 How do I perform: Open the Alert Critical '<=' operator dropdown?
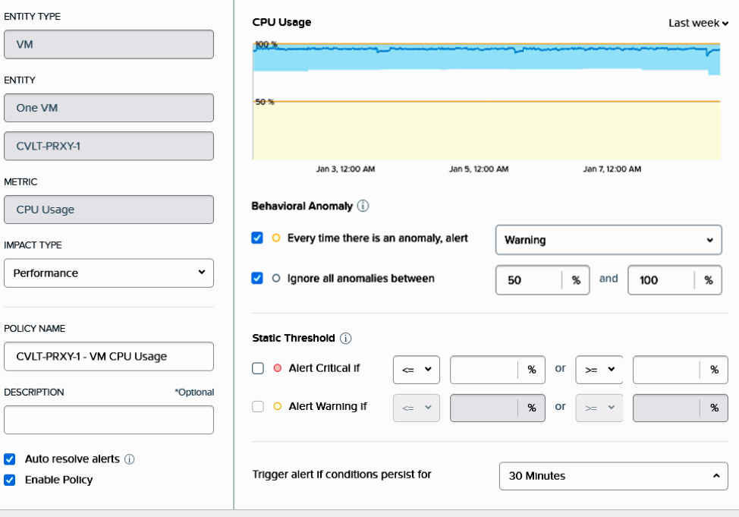point(417,370)
